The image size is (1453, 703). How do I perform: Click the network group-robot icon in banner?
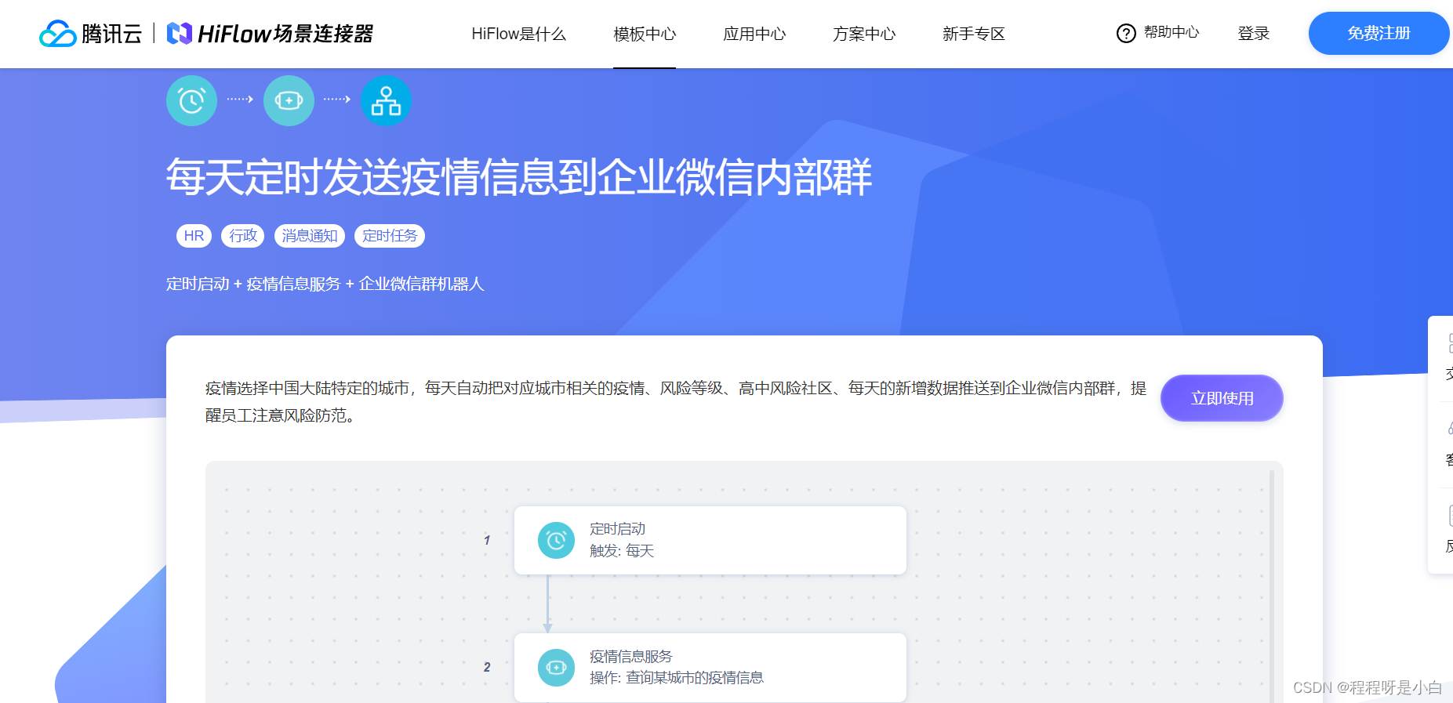pos(386,100)
